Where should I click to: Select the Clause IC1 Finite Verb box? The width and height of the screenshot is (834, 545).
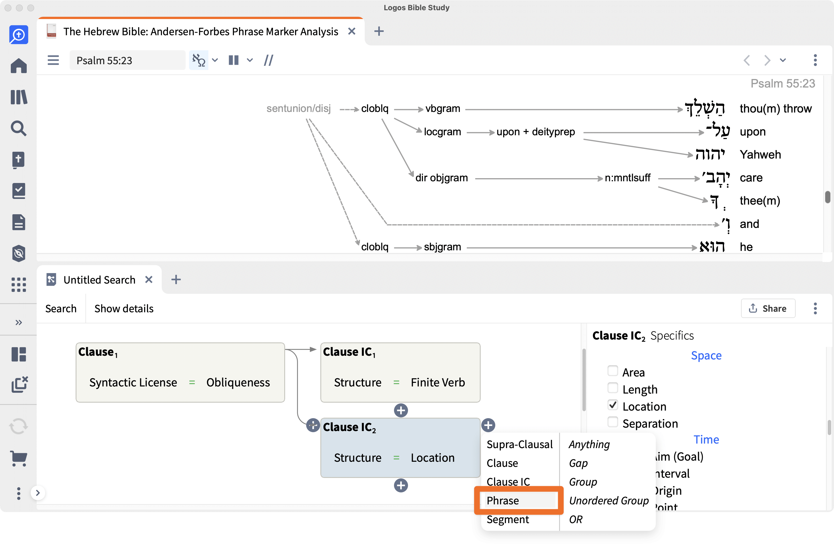tap(400, 372)
